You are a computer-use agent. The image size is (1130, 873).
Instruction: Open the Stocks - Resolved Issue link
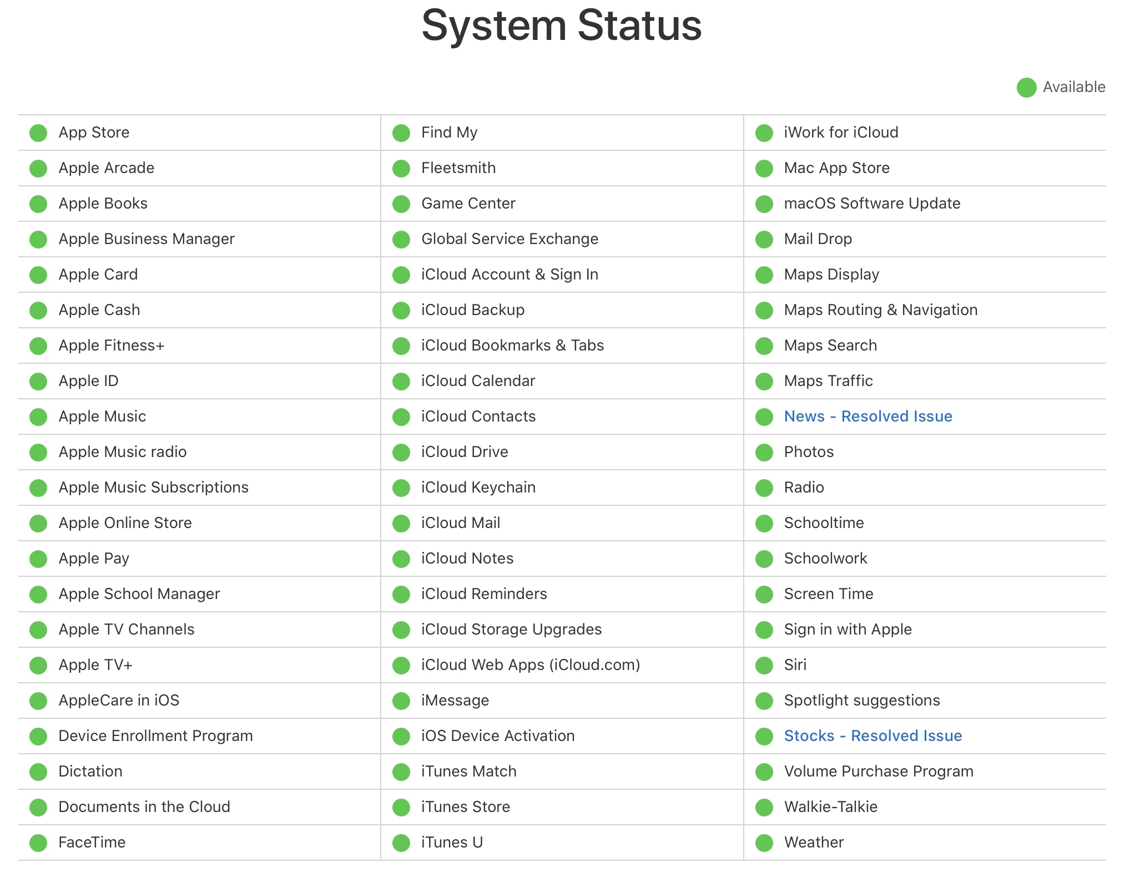coord(872,736)
